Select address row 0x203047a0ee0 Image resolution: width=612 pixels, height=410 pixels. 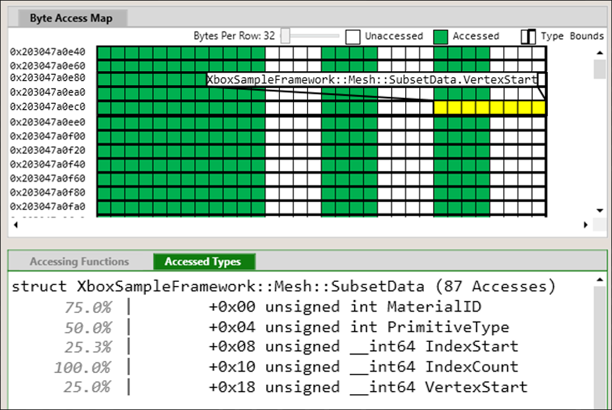click(48, 122)
